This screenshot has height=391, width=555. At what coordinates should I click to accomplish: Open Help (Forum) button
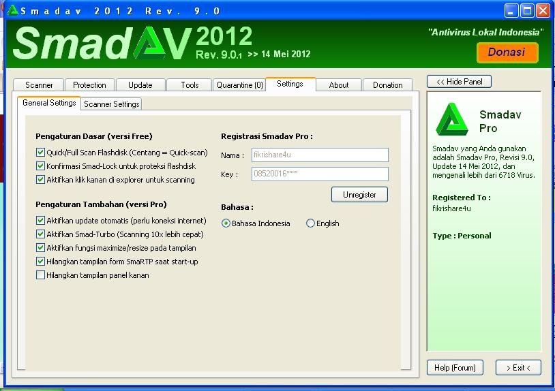pyautogui.click(x=455, y=368)
